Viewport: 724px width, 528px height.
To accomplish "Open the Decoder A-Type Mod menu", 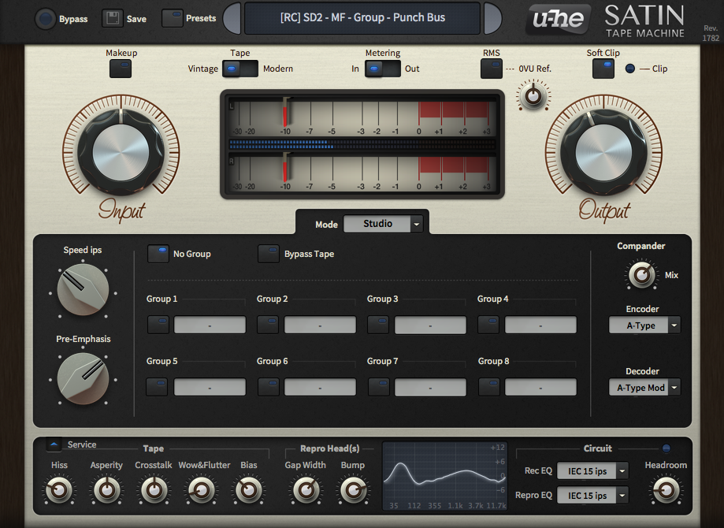I will (x=644, y=388).
